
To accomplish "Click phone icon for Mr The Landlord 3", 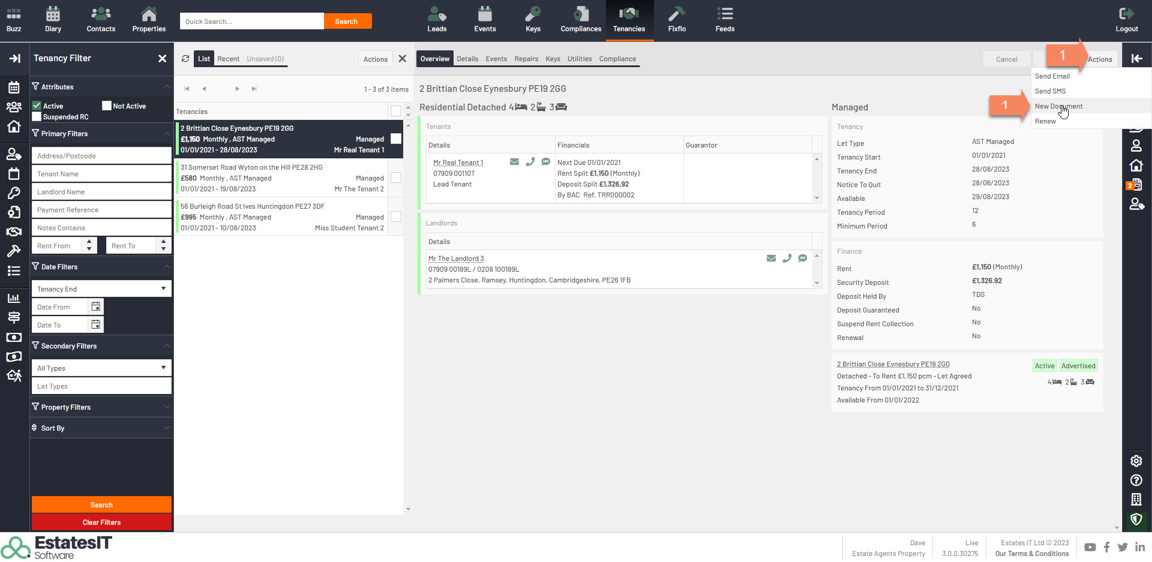I will tap(787, 259).
